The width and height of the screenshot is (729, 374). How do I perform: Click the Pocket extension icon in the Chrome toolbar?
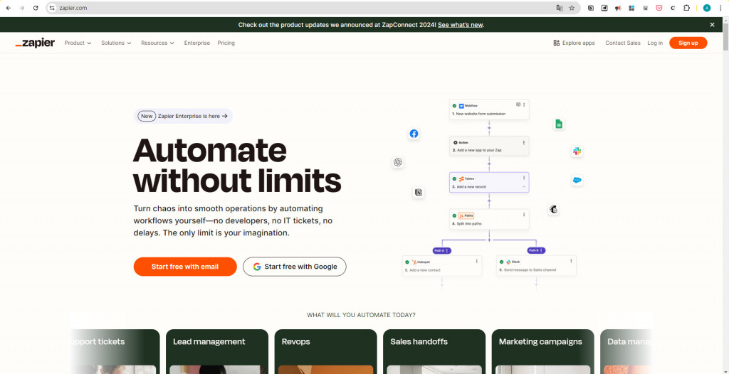659,8
